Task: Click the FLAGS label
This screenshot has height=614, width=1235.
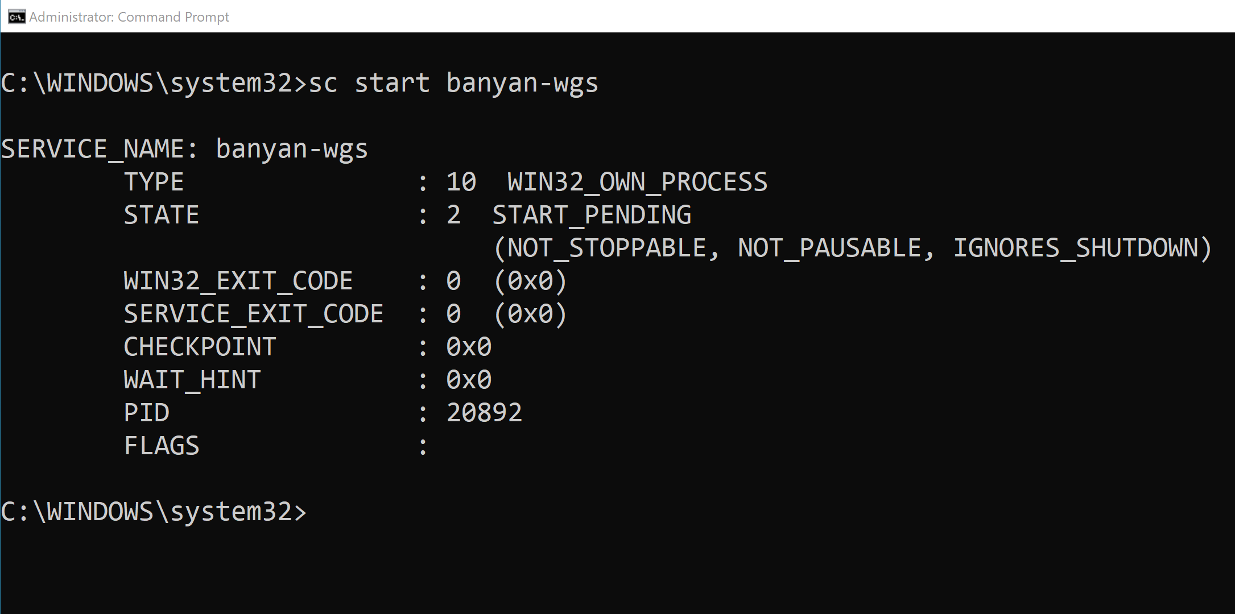Action: point(162,446)
